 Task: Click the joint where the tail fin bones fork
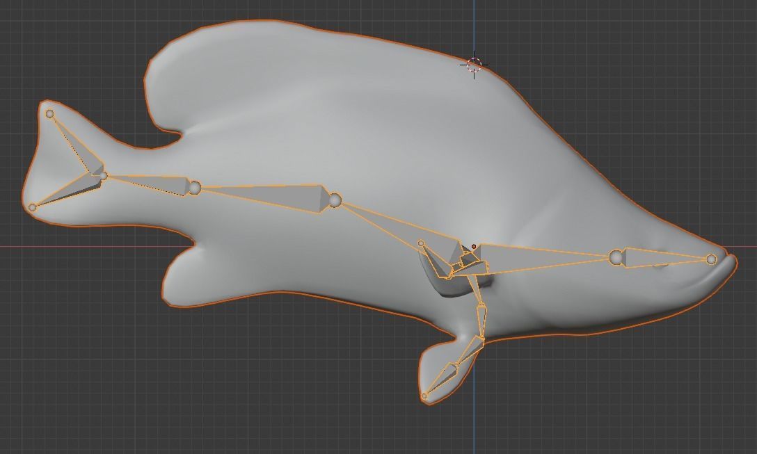pyautogui.click(x=103, y=176)
